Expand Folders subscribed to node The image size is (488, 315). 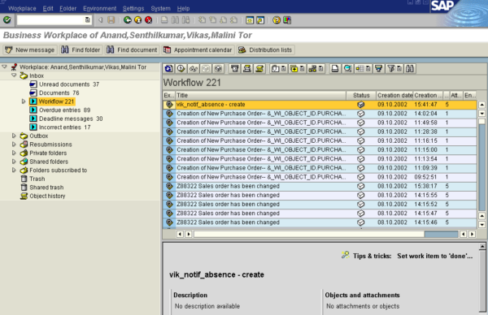[14, 170]
